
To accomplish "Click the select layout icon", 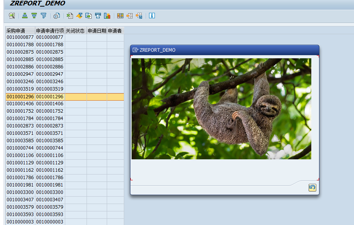I will click(130, 16).
